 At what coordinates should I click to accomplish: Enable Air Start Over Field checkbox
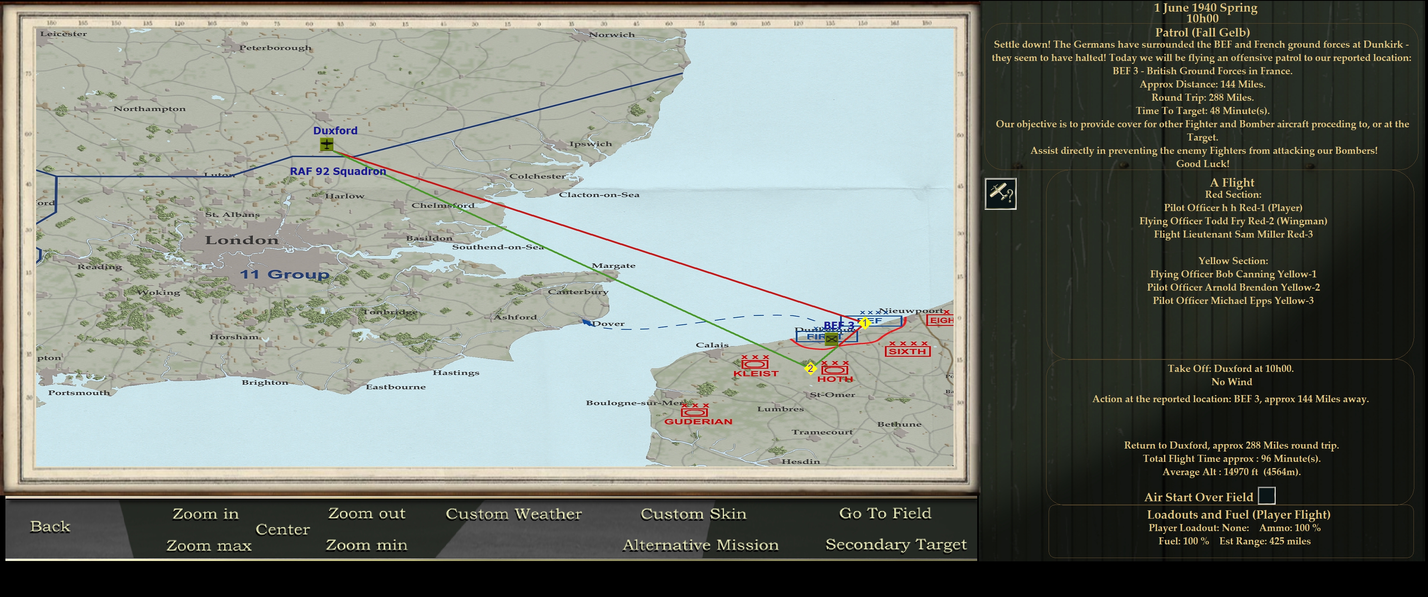1266,495
